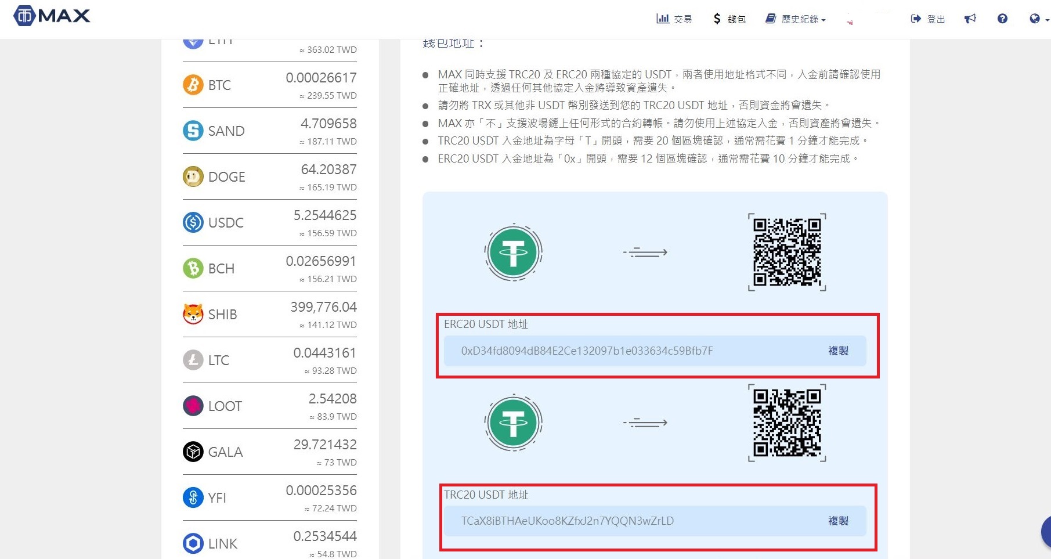Select the LOOT coin icon
The height and width of the screenshot is (559, 1051).
click(x=193, y=406)
